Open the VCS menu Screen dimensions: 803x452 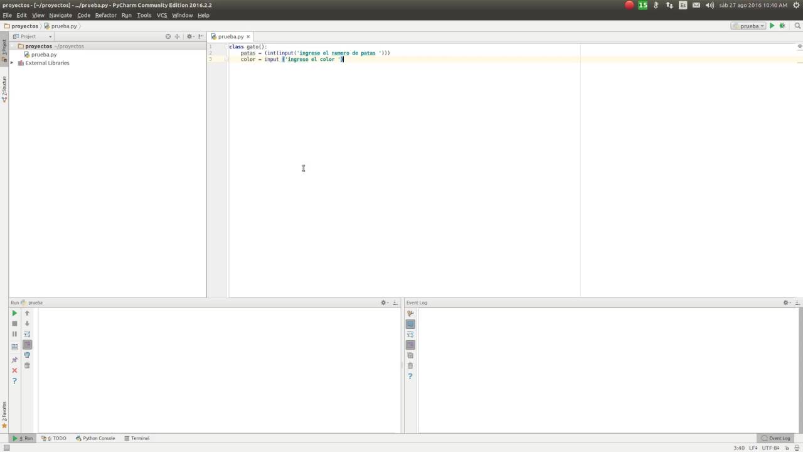tap(162, 15)
